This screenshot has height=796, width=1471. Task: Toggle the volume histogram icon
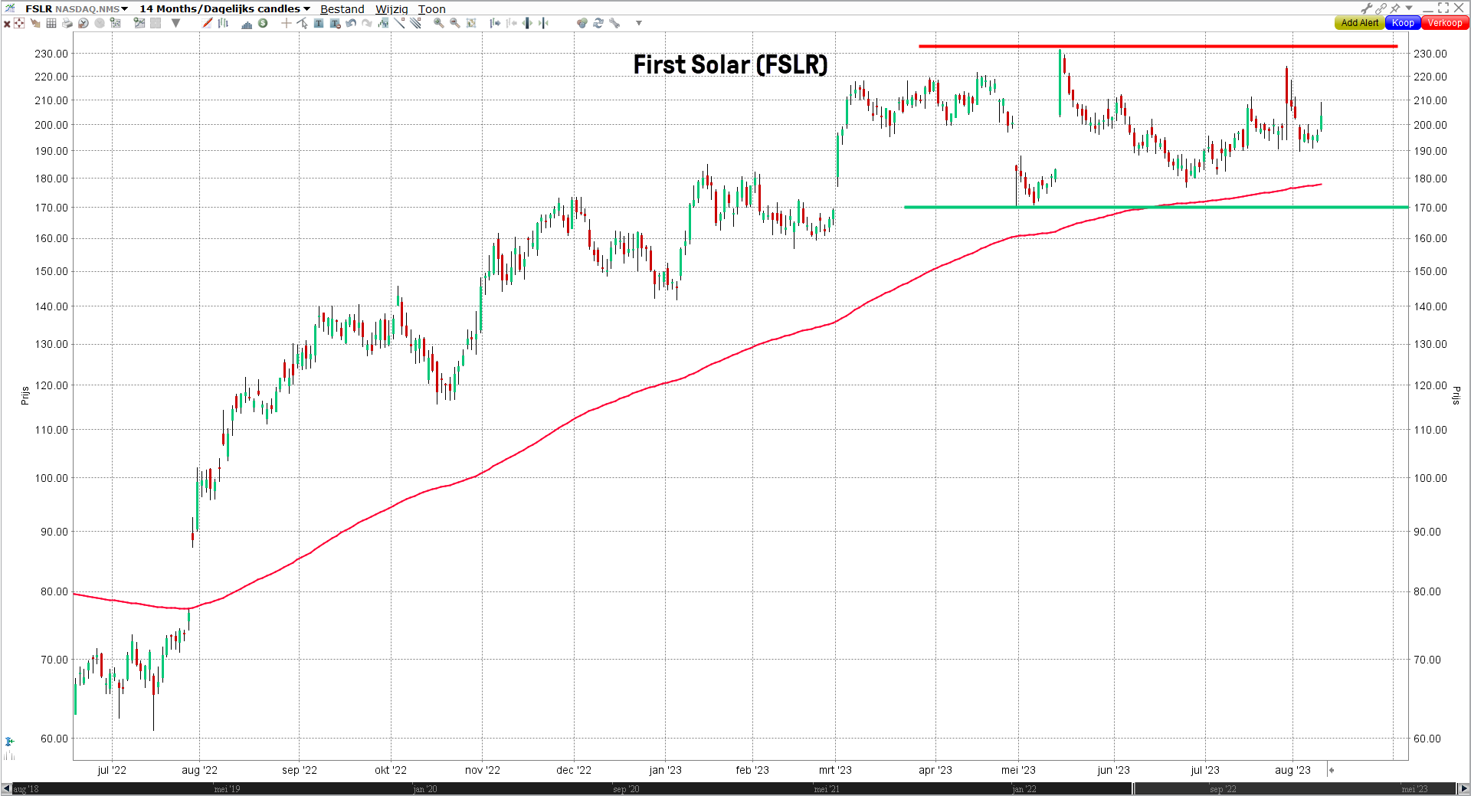(247, 24)
